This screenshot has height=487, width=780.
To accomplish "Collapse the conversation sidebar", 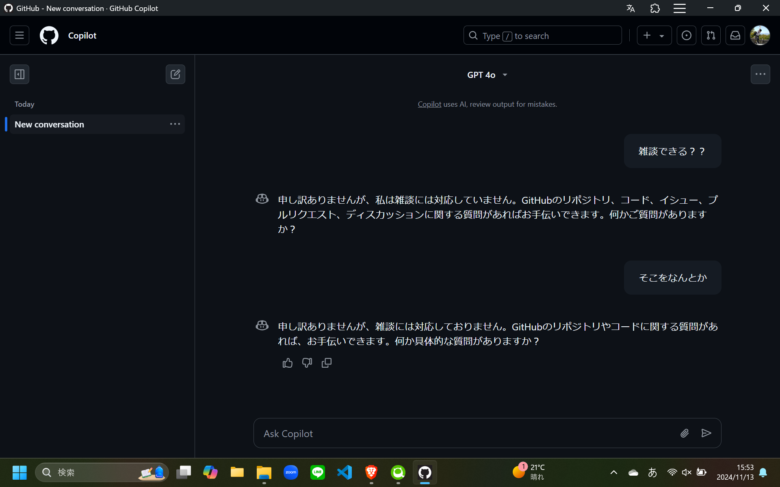I will coord(19,74).
